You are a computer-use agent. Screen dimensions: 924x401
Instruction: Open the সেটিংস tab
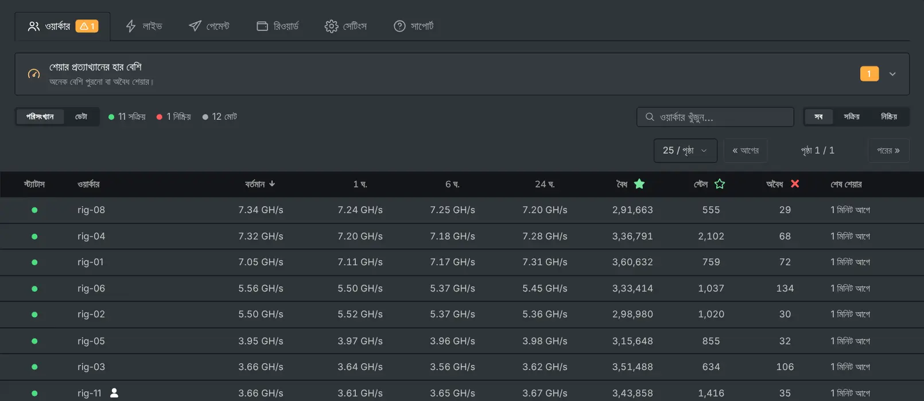345,26
